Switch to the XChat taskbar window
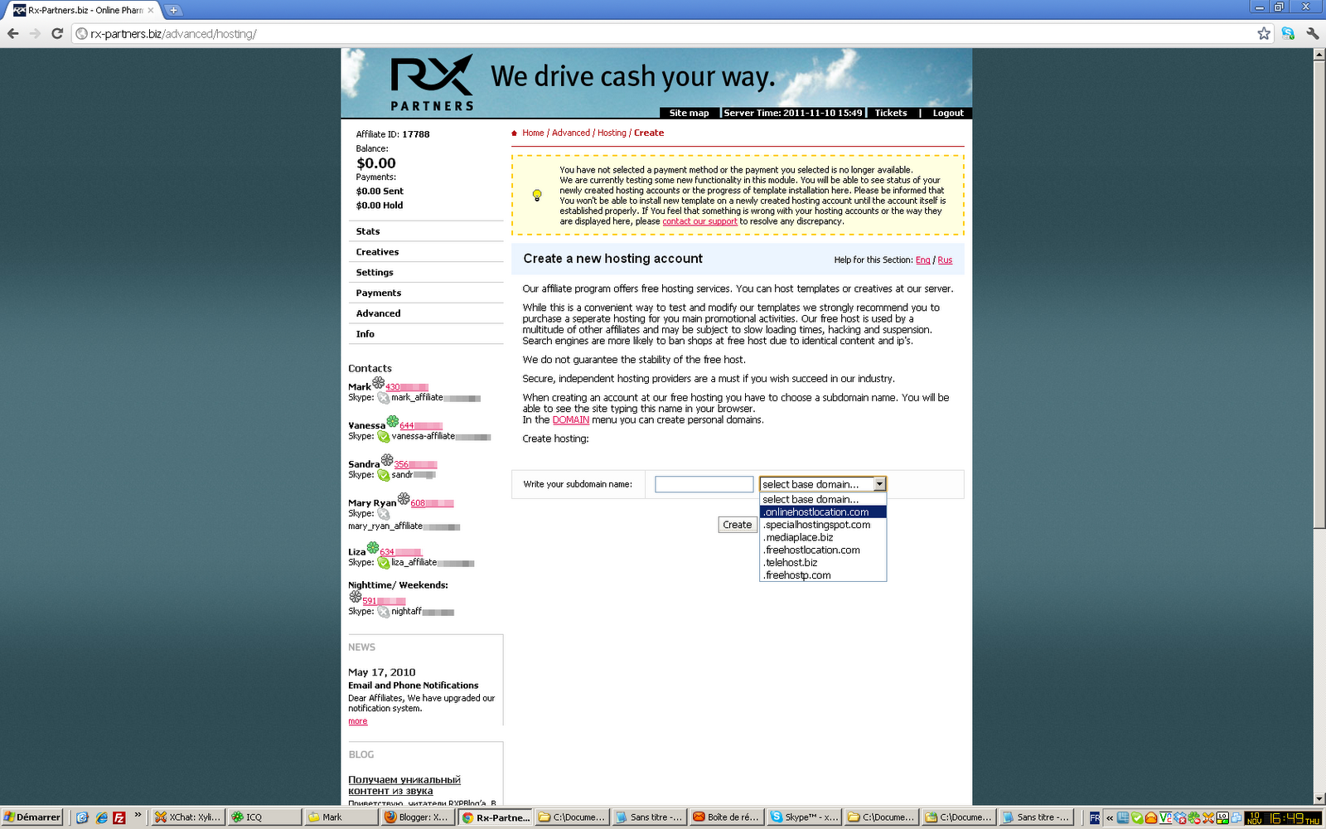Image resolution: width=1326 pixels, height=829 pixels. point(187,817)
